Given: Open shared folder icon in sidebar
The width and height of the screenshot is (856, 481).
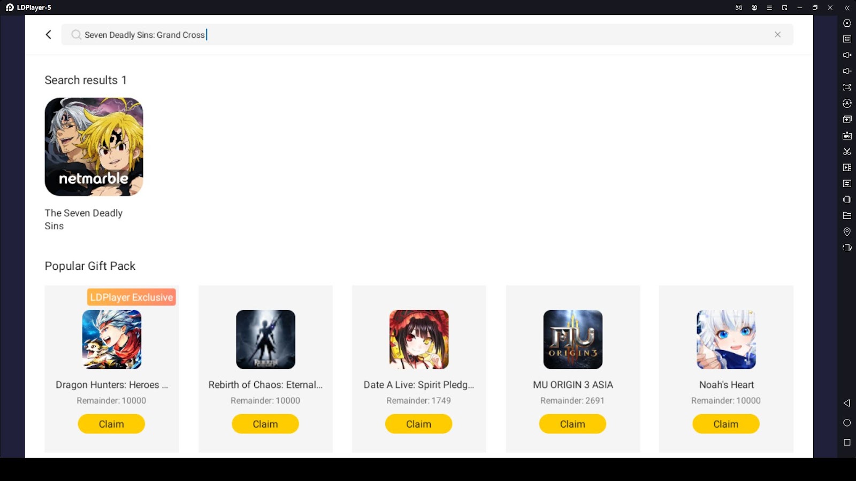Looking at the screenshot, I should click(x=847, y=215).
